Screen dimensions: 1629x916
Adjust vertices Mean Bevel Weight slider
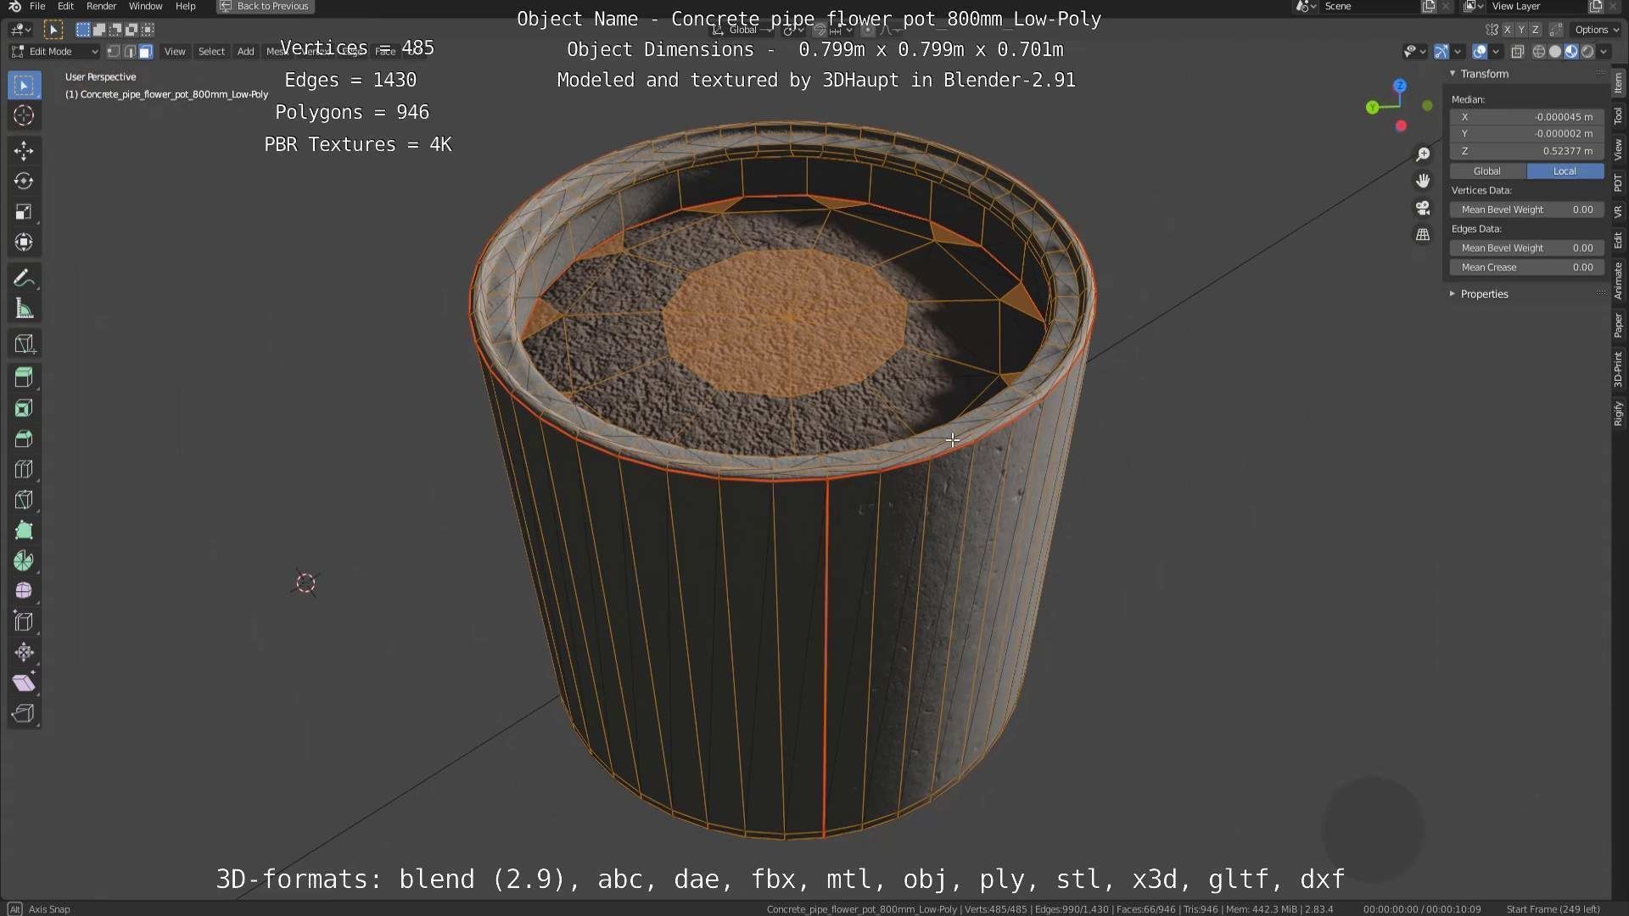point(1526,209)
